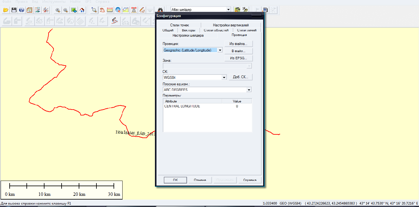419x207 pixels.
Task: Click the garbled track label on map
Action: tap(135, 133)
